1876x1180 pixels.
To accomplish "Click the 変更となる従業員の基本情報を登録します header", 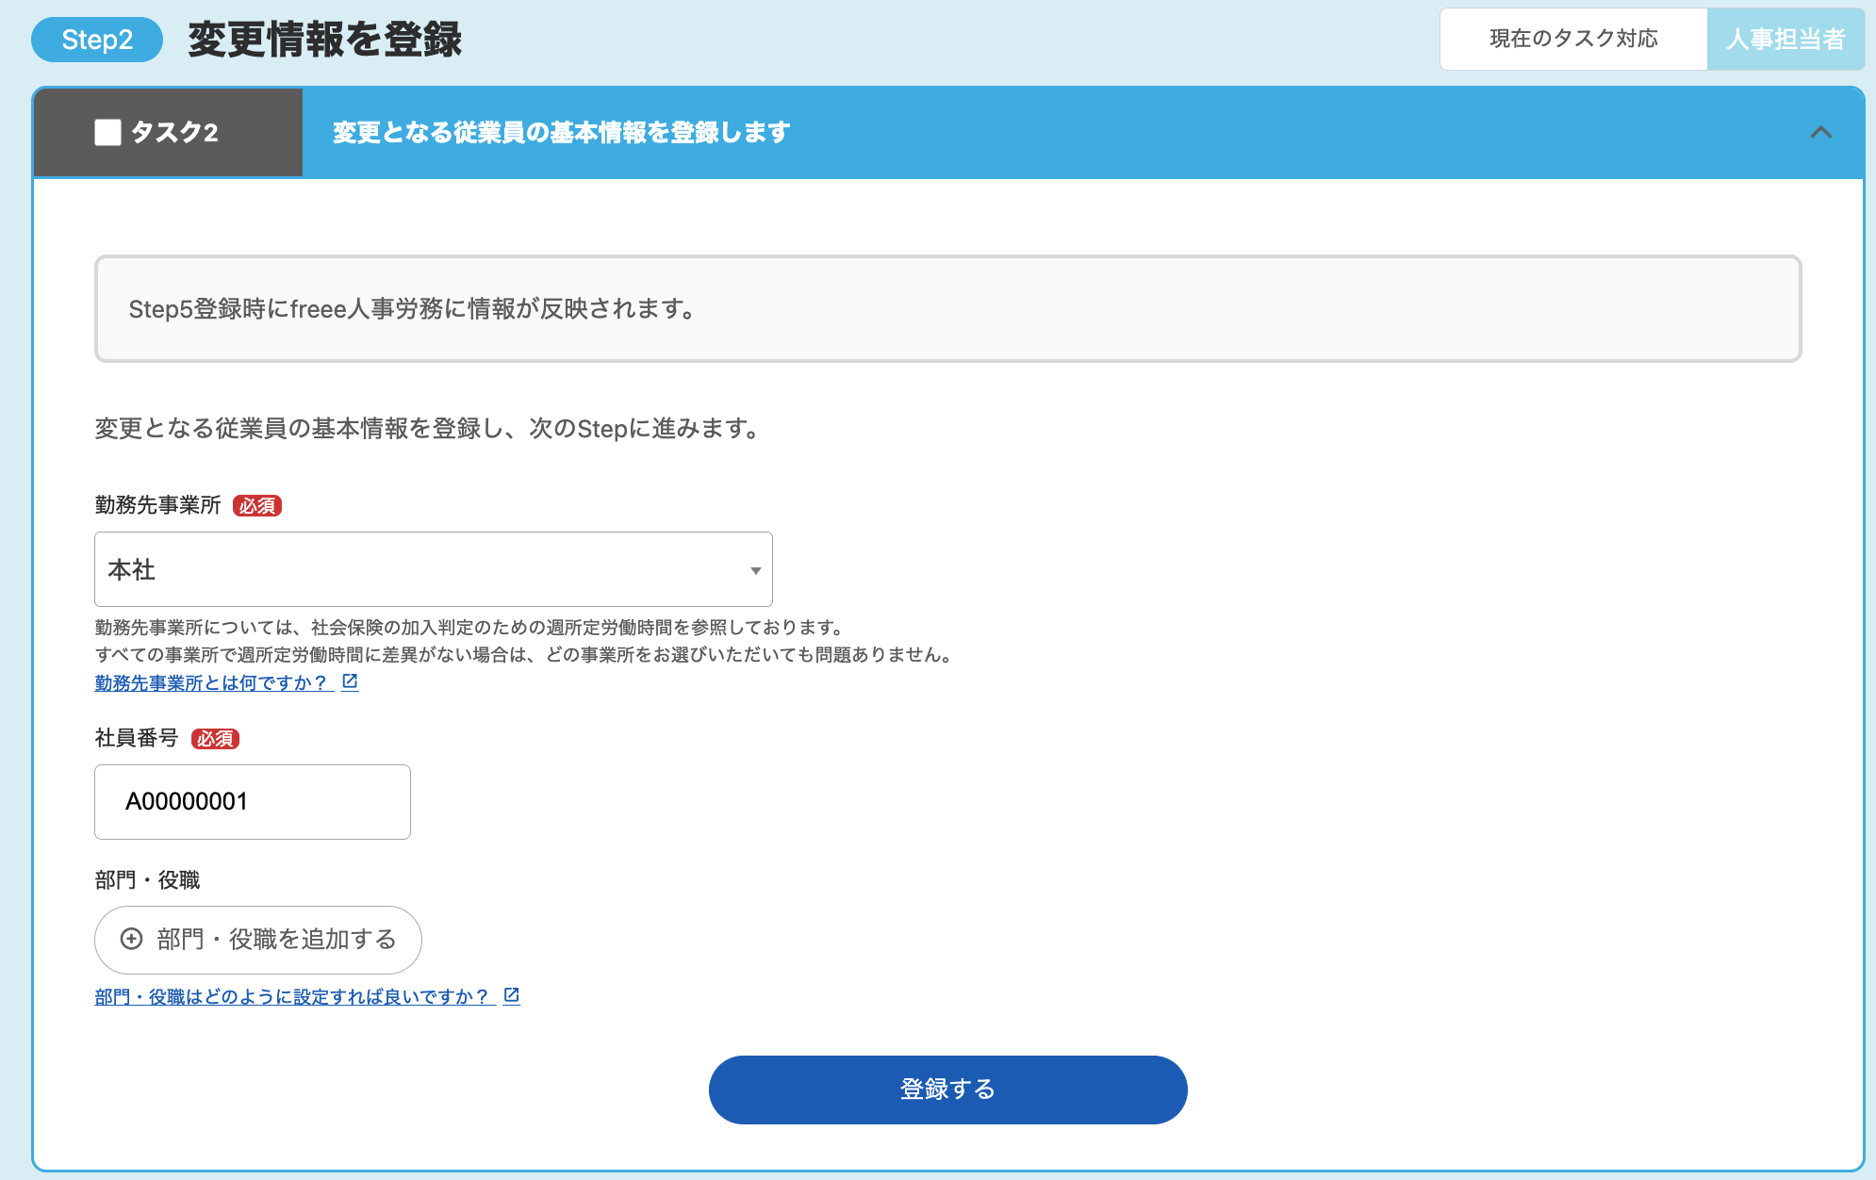I will point(561,133).
